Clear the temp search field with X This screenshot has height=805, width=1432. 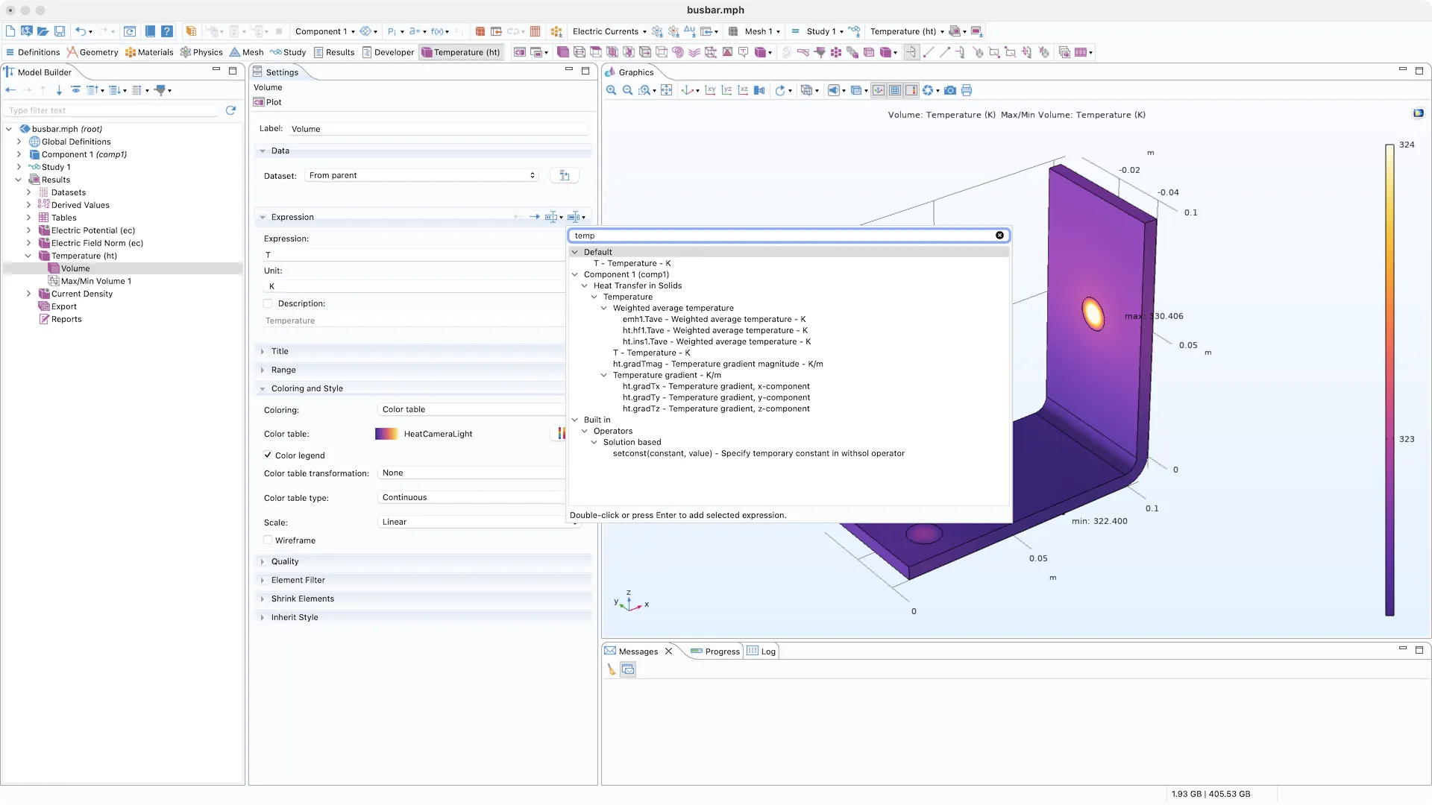click(999, 236)
